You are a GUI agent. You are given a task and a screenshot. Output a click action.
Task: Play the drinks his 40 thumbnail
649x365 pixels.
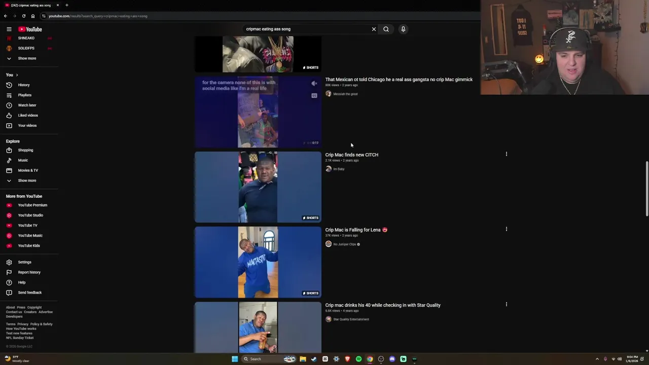pyautogui.click(x=258, y=327)
